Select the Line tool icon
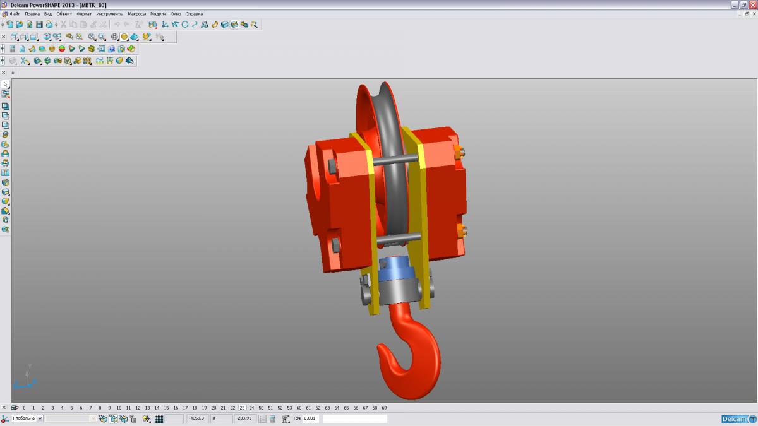This screenshot has width=758, height=426. [x=174, y=24]
